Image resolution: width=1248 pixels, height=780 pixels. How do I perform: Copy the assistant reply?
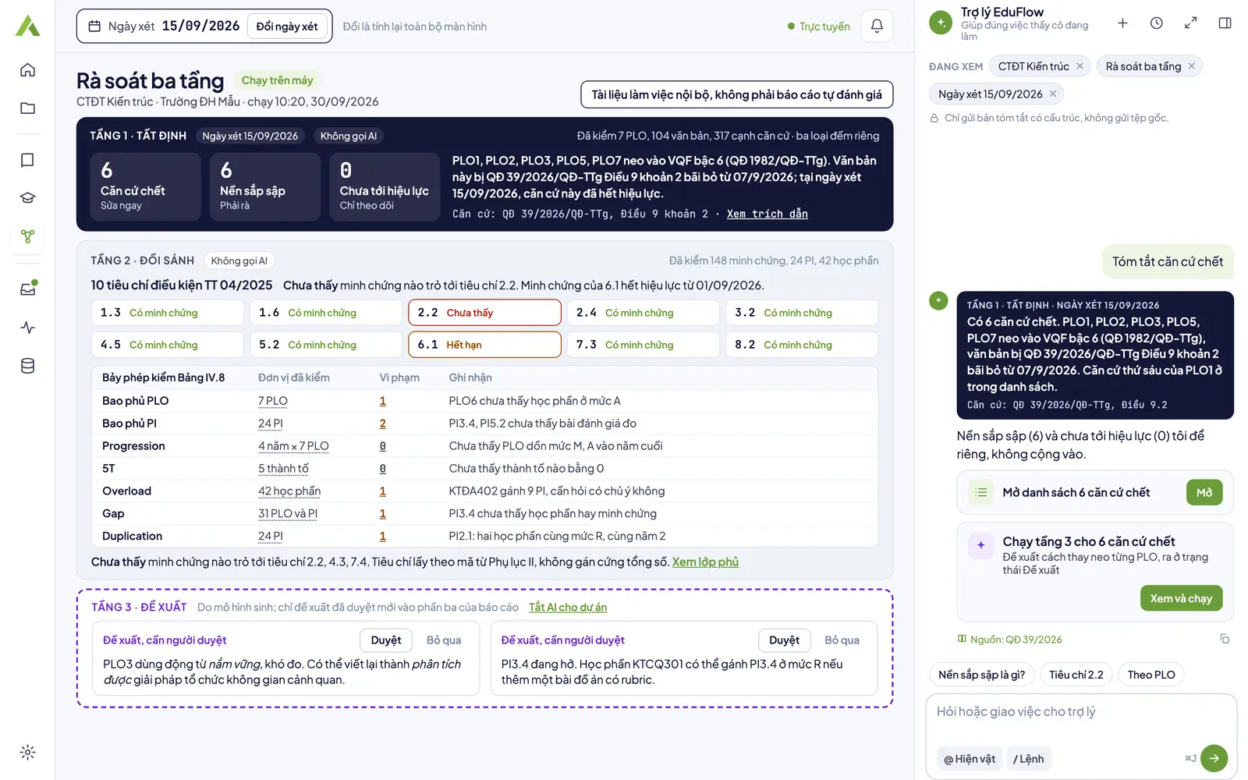point(1225,639)
